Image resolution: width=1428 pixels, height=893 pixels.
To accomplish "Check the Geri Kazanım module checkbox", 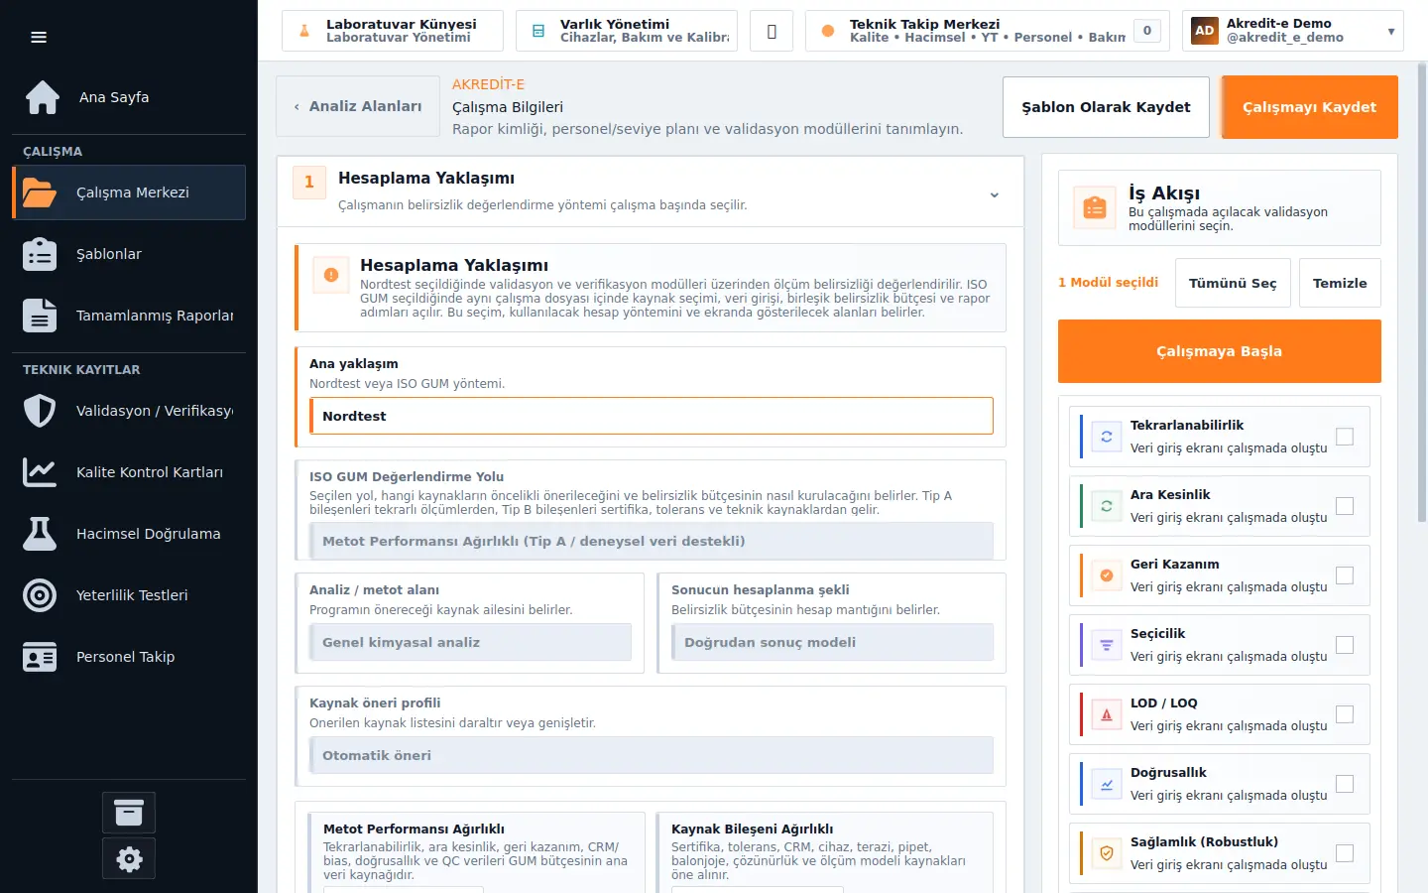I will click(1345, 575).
